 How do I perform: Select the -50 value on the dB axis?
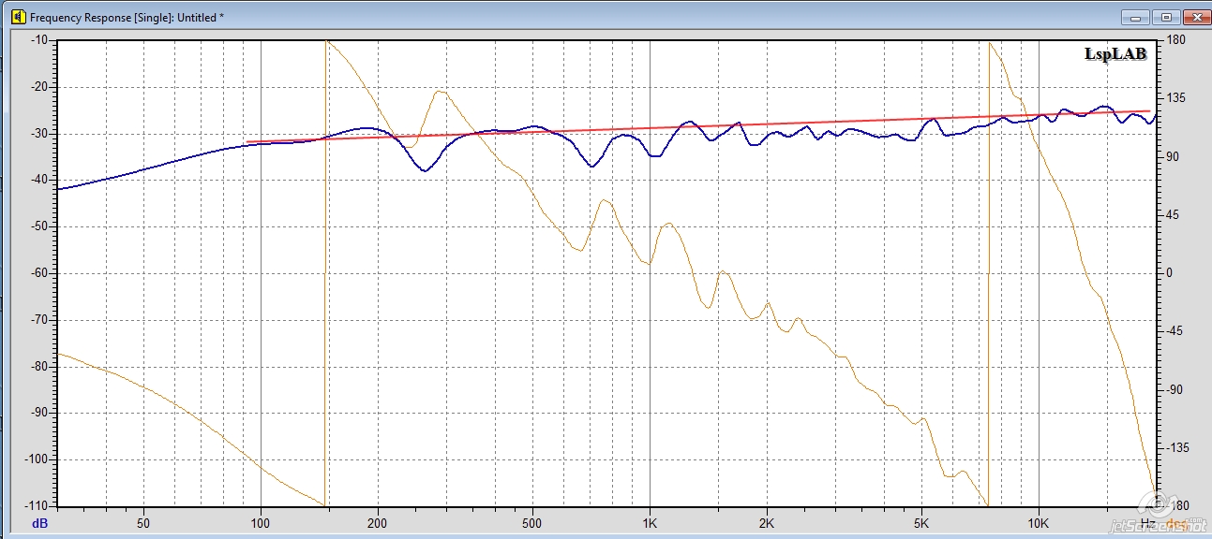[38, 227]
